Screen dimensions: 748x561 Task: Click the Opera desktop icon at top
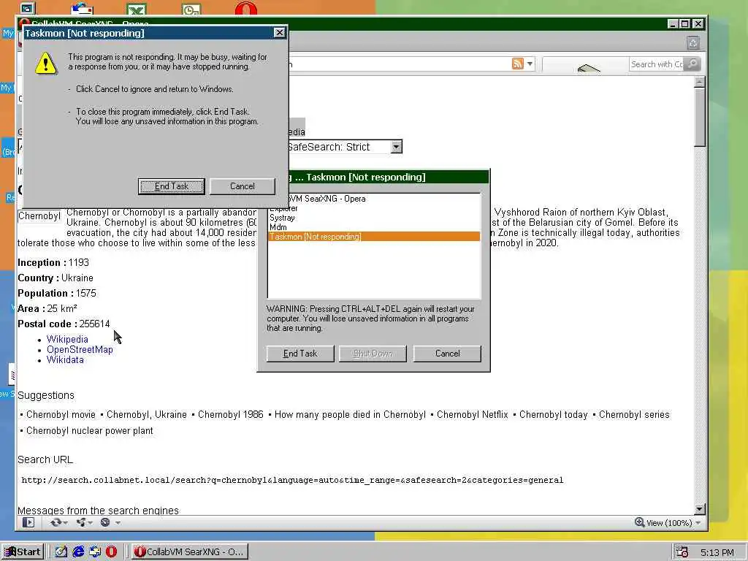point(245,8)
